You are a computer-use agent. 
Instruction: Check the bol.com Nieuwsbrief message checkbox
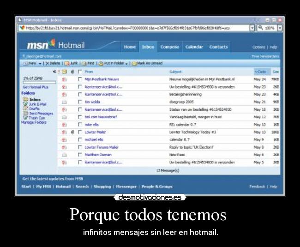point(80,117)
